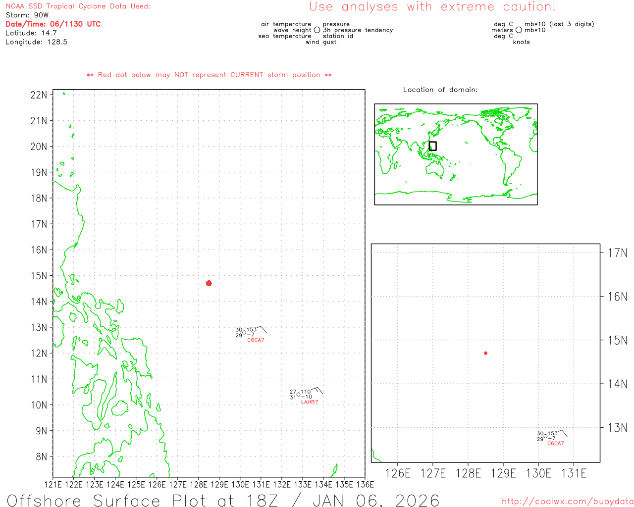The image size is (634, 507).
Task: Click the red dot position warning text
Action: pyautogui.click(x=209, y=75)
